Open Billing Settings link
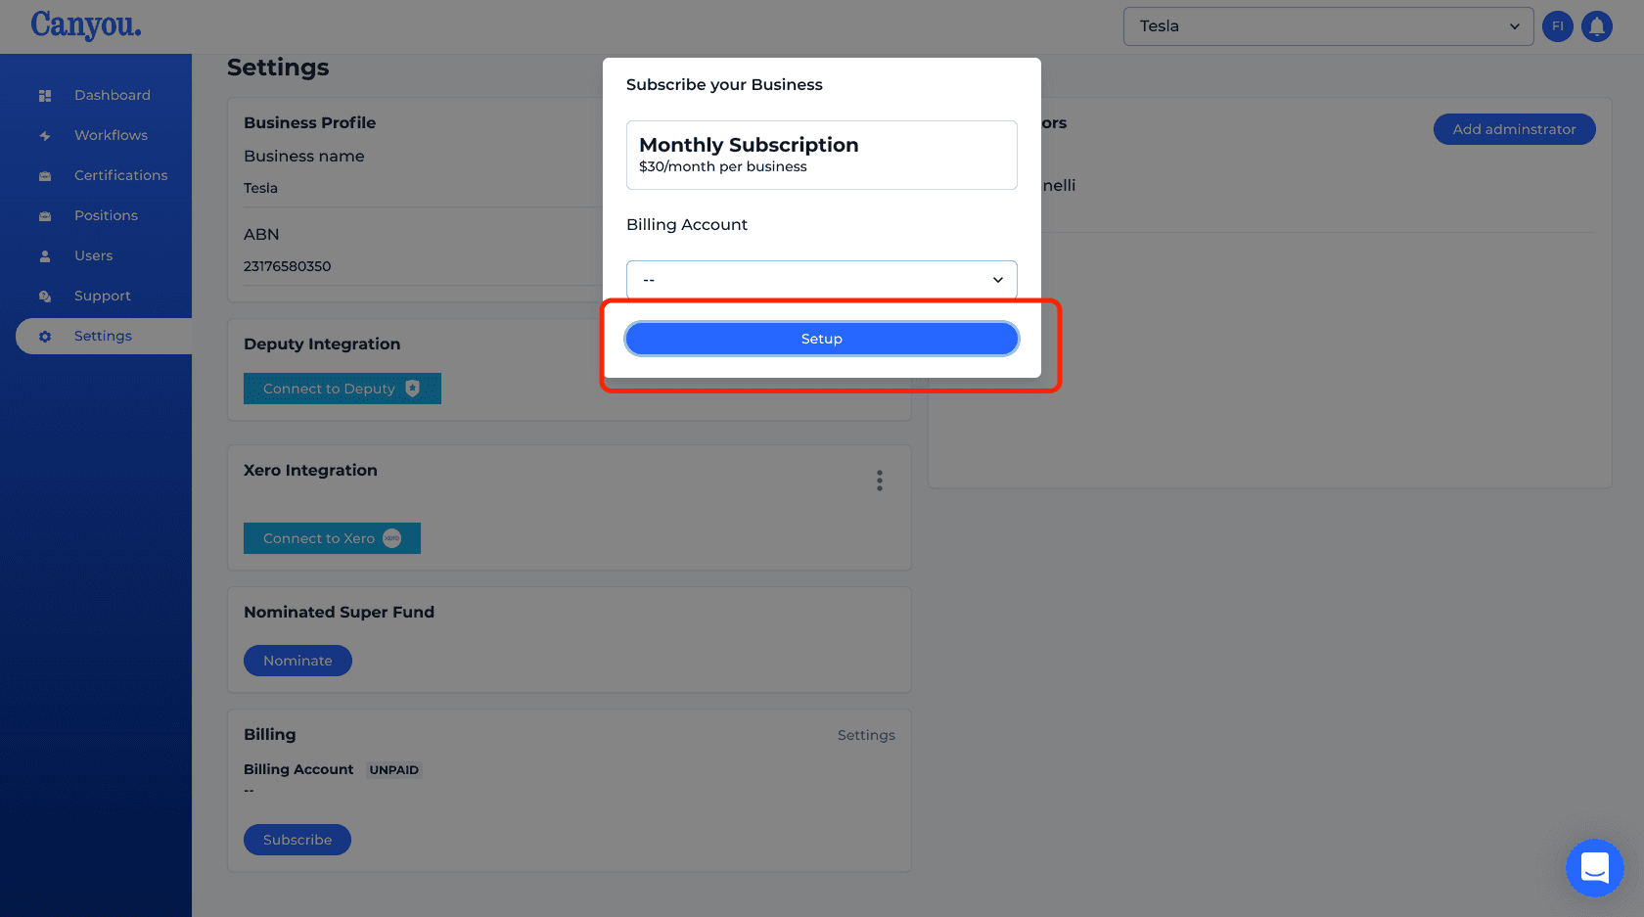The image size is (1644, 917). point(866,735)
